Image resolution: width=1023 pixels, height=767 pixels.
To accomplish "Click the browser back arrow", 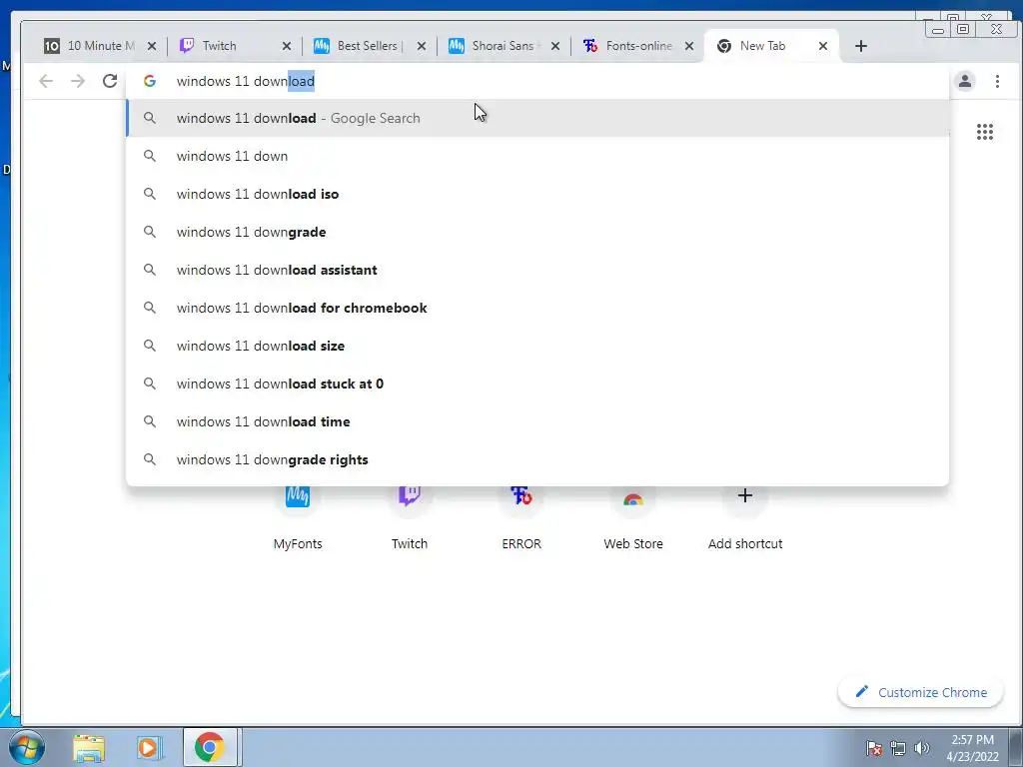I will point(46,81).
